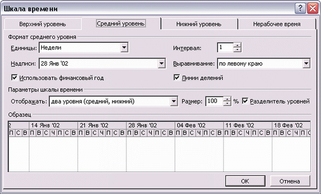This screenshot has height=194, width=321.
Task: Click the Отмена button
Action: pos(289,181)
